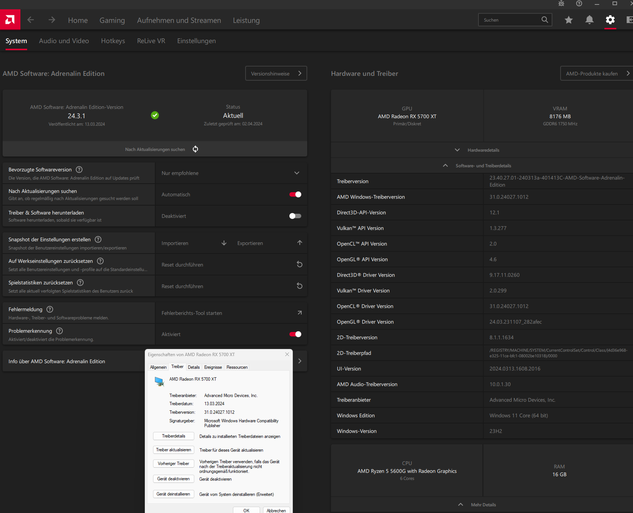This screenshot has width=633, height=513.
Task: Click the AMD logo icon
Action: click(x=10, y=19)
